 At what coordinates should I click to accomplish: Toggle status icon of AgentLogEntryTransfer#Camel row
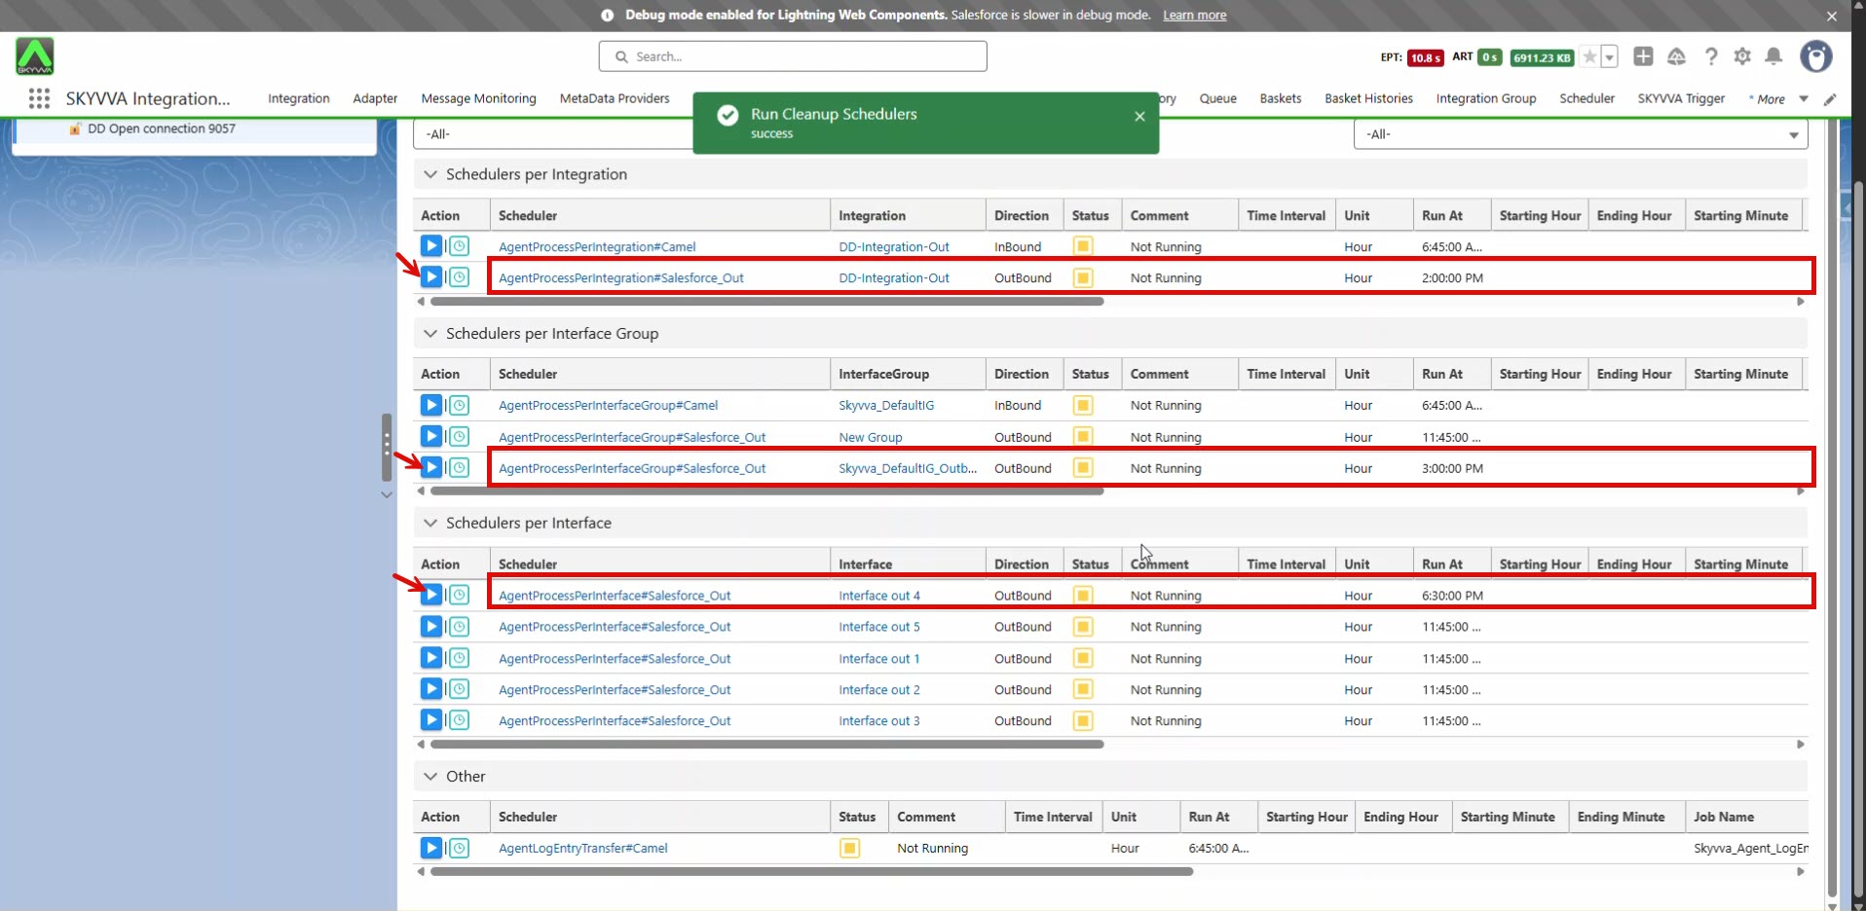(x=849, y=848)
